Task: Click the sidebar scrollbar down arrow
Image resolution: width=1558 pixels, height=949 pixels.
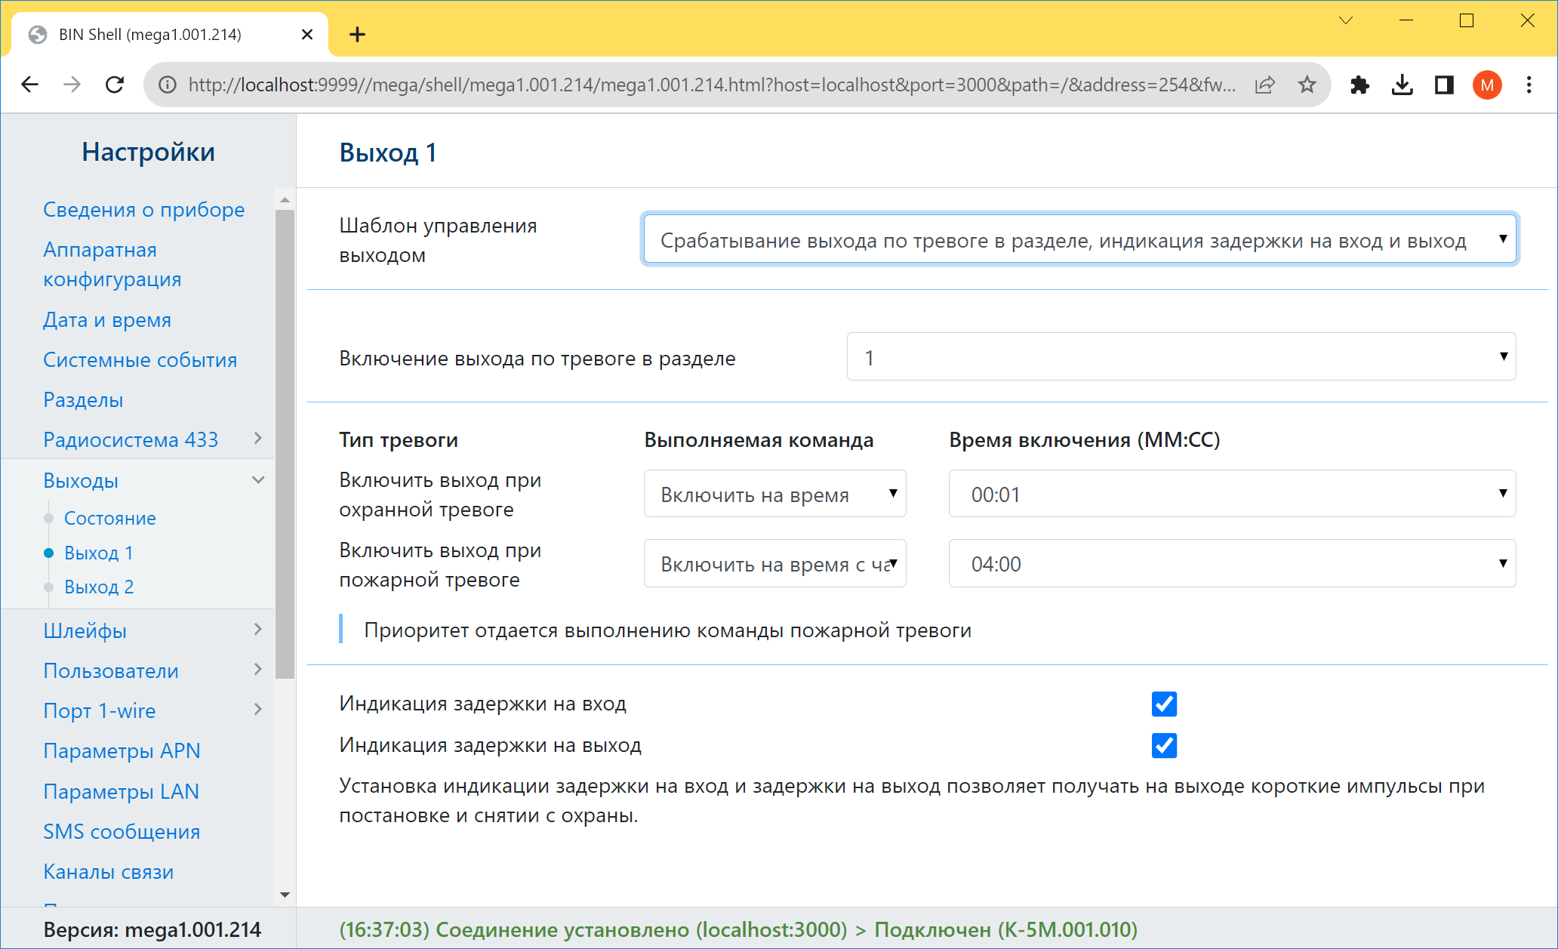Action: pos(285,895)
